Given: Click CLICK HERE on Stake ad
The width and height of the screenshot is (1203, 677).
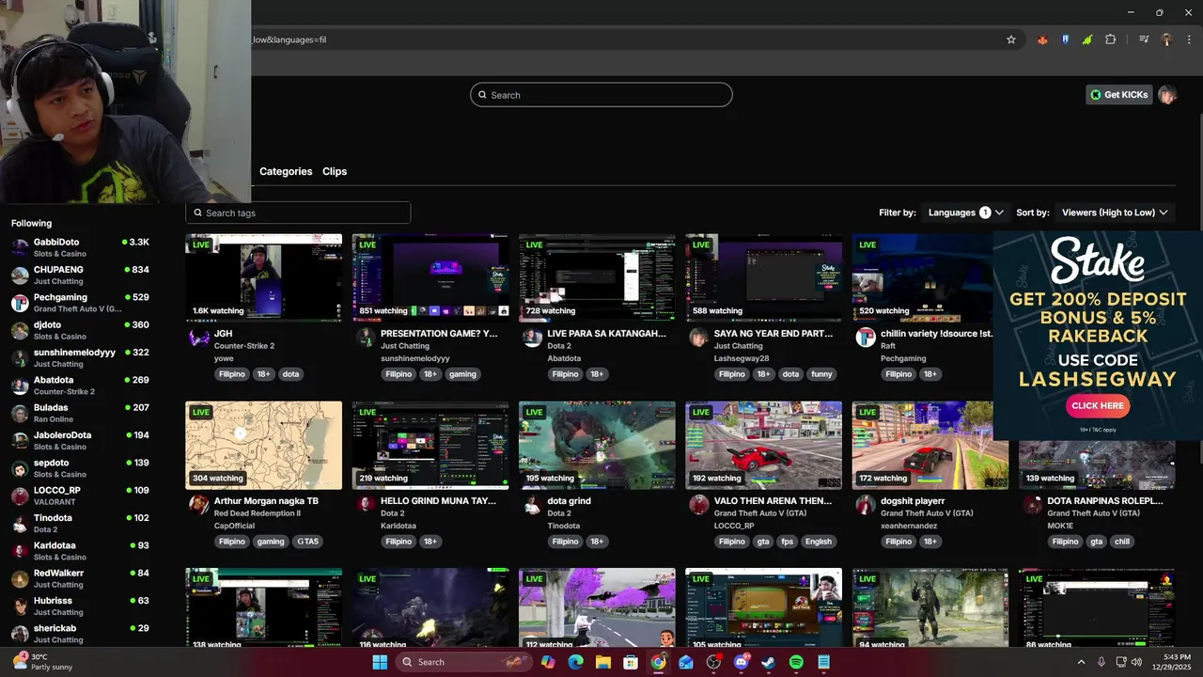Looking at the screenshot, I should (x=1098, y=406).
